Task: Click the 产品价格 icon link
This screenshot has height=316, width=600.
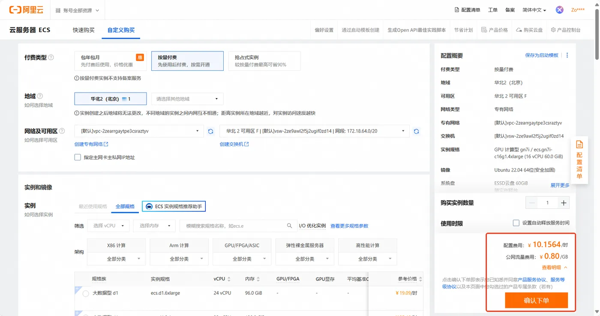Action: 495,30
